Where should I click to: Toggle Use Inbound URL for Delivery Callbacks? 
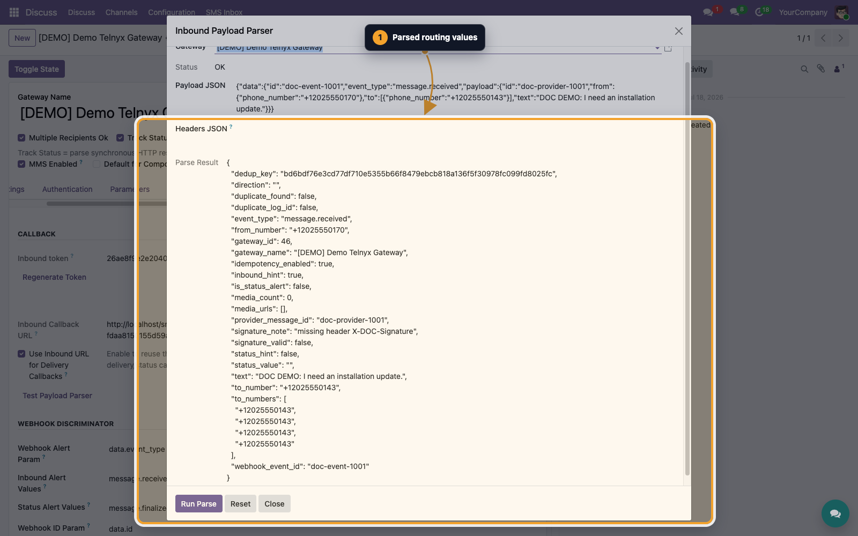pyautogui.click(x=21, y=354)
